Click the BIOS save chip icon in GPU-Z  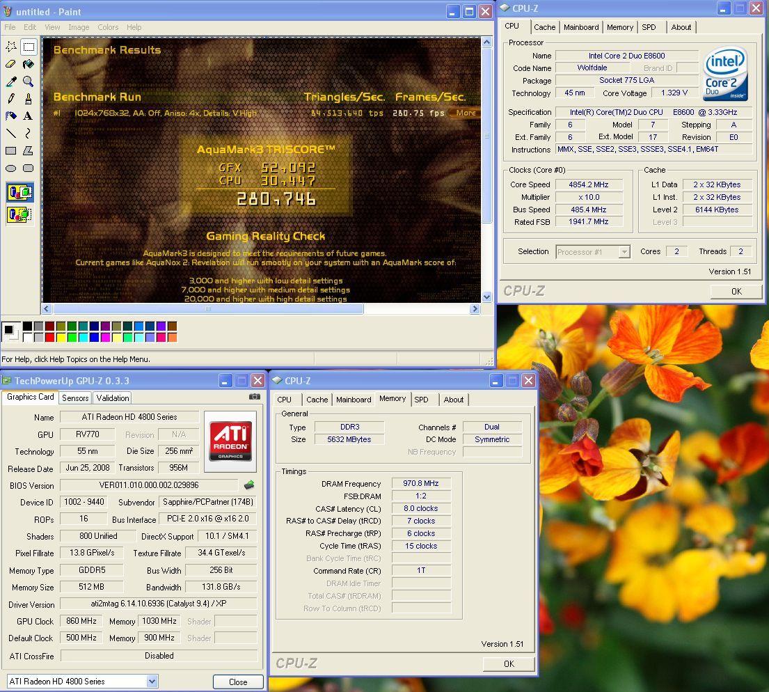pos(249,485)
